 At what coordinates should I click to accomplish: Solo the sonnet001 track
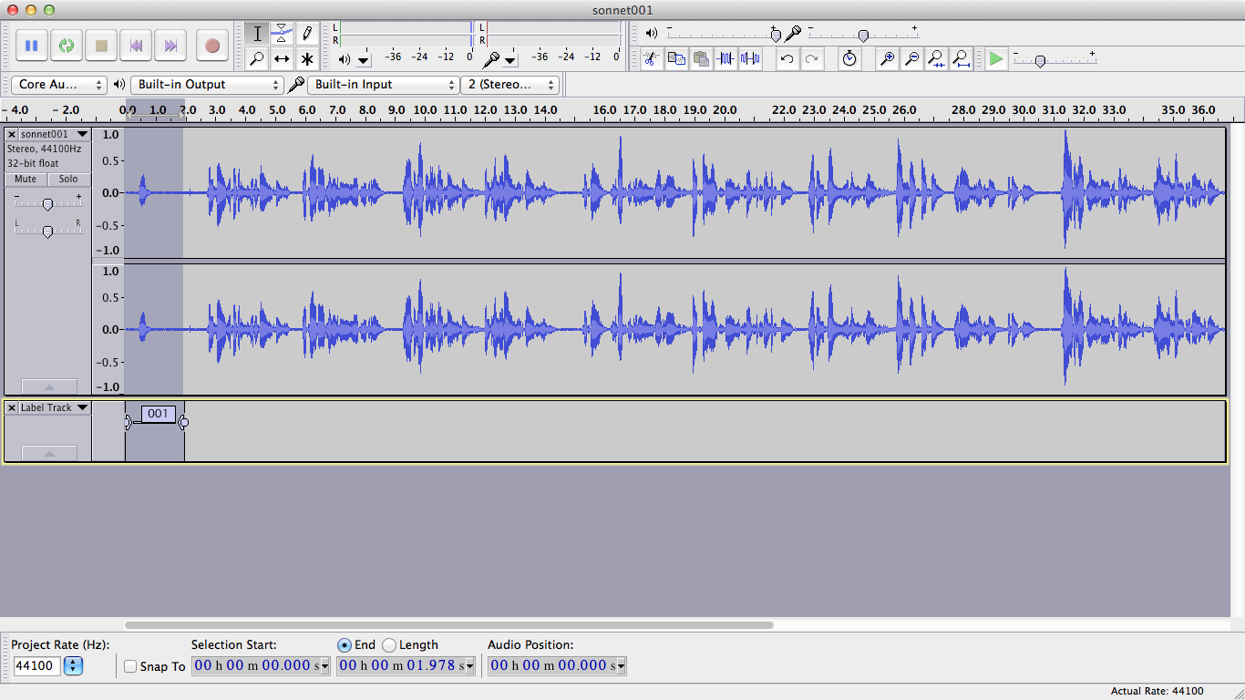[68, 180]
